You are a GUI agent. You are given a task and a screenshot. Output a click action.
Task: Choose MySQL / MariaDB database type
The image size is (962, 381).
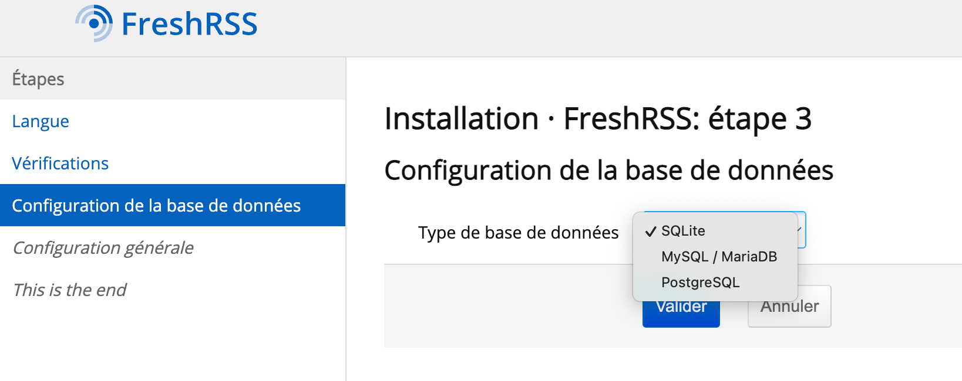pos(719,257)
